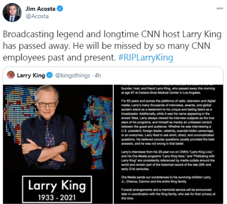Click the Jim Acosta display name
The image size is (227, 204).
(40, 9)
